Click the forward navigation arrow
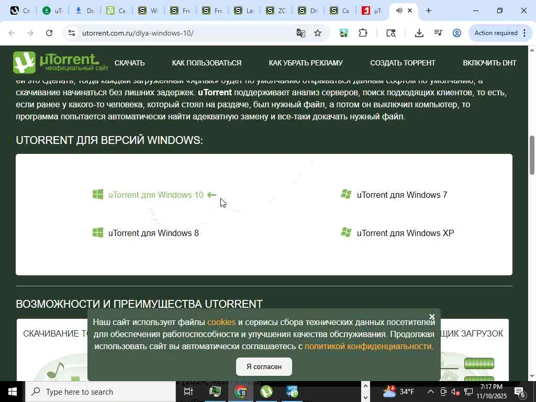The height and width of the screenshot is (402, 536). point(30,33)
